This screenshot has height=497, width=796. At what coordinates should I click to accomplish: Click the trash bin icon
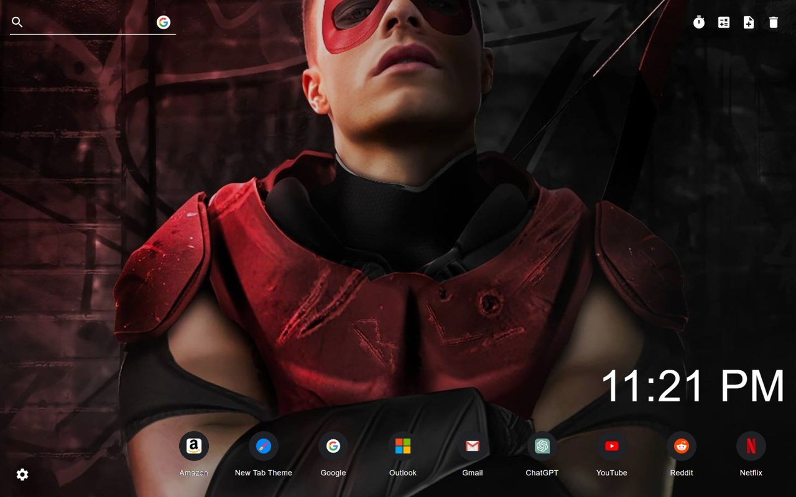point(774,22)
